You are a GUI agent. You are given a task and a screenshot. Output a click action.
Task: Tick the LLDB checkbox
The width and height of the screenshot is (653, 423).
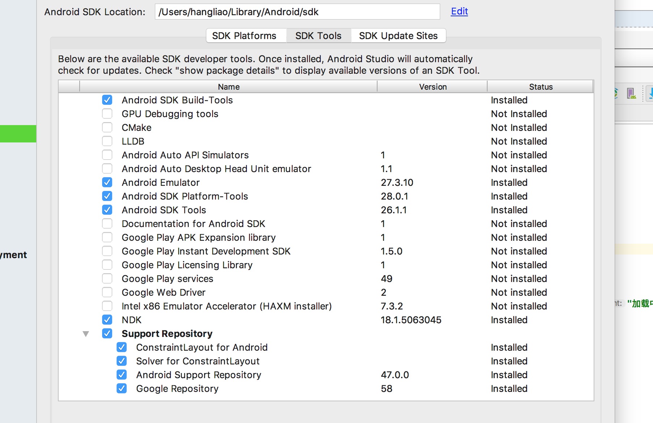click(x=107, y=141)
